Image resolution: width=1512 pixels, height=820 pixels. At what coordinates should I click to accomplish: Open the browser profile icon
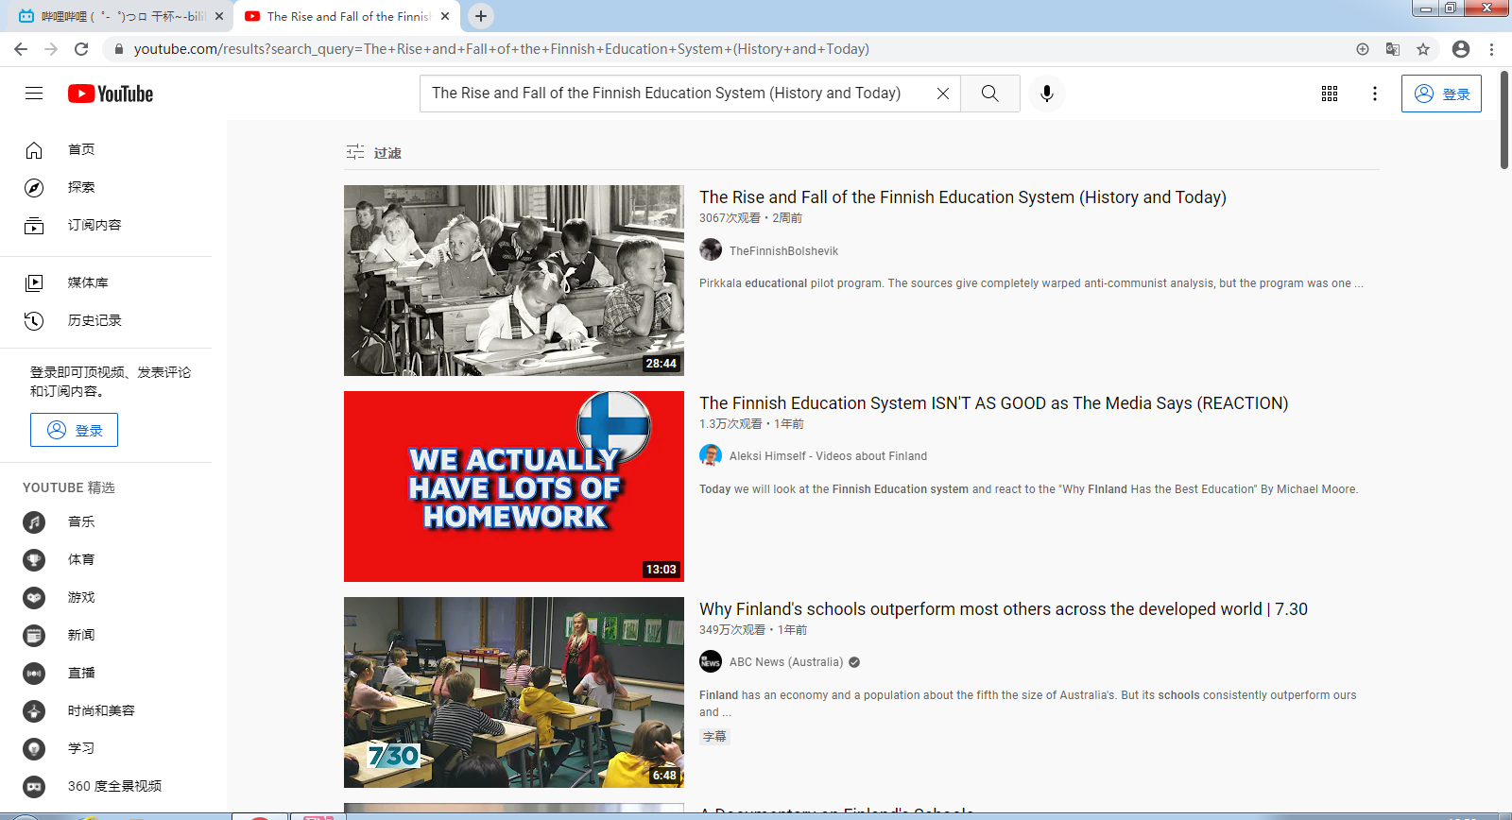pos(1461,49)
